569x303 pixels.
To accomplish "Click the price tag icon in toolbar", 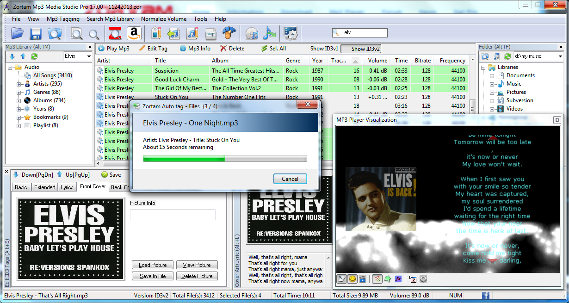I will (156, 33).
